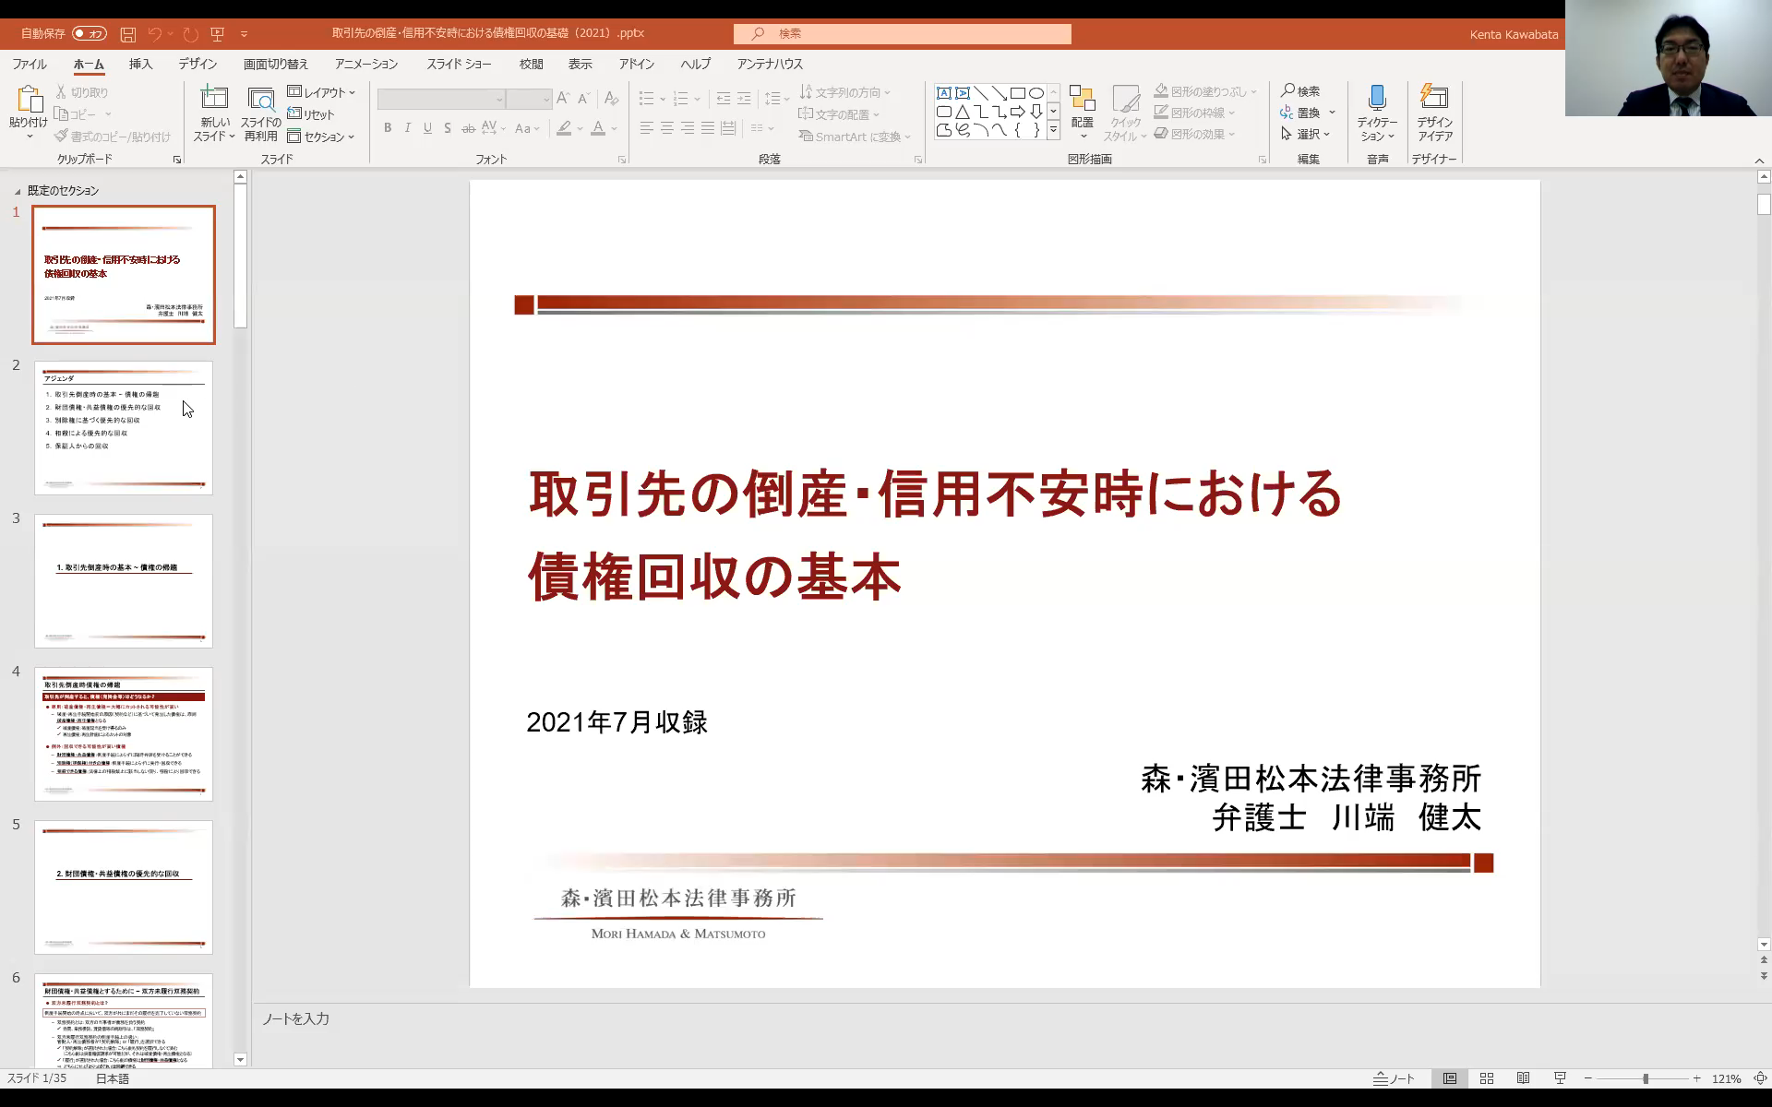The image size is (1772, 1107).
Task: Click the Dictation microphone icon
Action: tap(1377, 98)
